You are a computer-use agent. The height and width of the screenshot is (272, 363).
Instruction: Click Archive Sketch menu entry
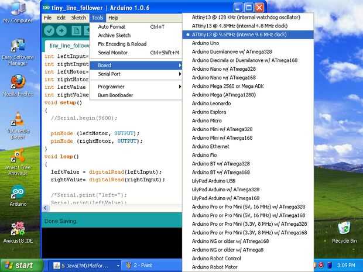pos(136,35)
